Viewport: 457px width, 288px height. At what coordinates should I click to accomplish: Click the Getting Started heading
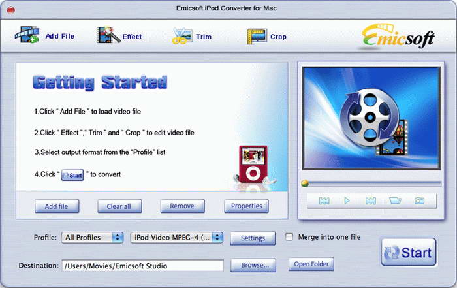(x=100, y=82)
